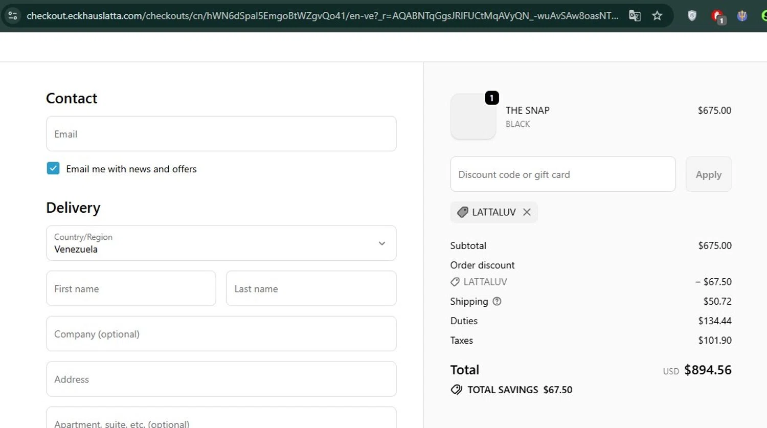This screenshot has height=428, width=767.
Task: Open the shield extension icon
Action: [x=692, y=15]
